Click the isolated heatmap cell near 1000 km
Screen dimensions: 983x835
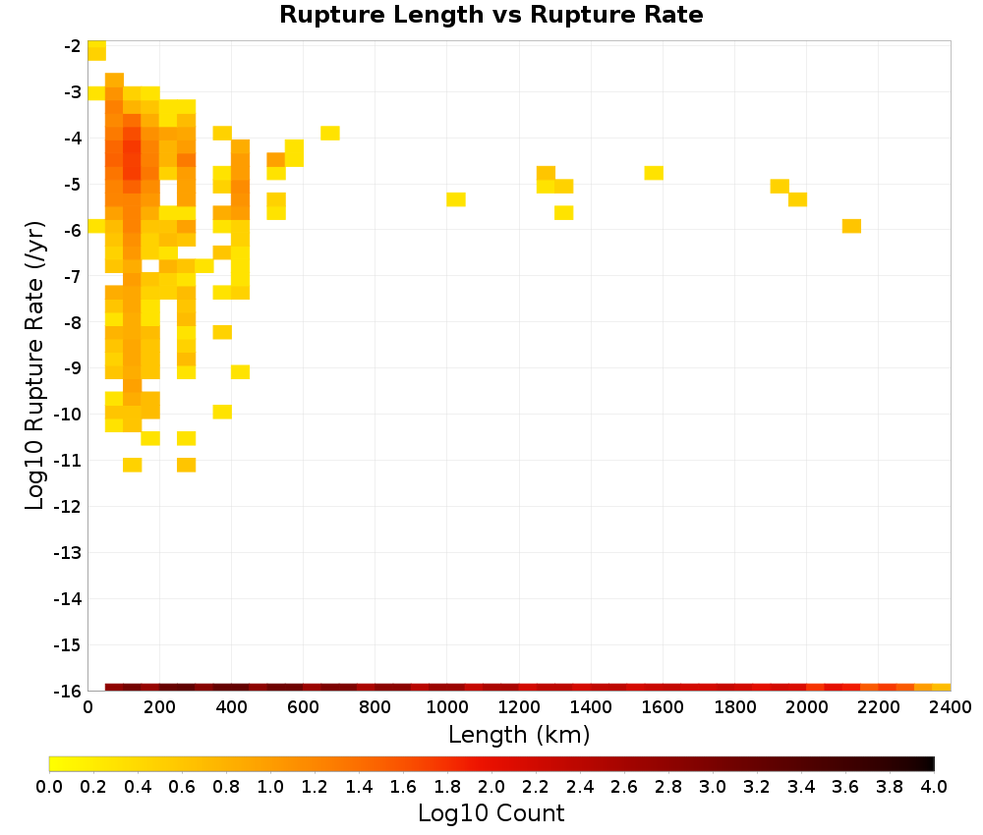tap(456, 199)
